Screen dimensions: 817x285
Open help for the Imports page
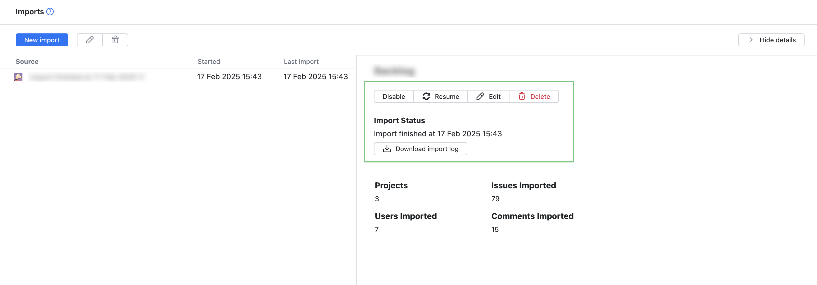(50, 11)
